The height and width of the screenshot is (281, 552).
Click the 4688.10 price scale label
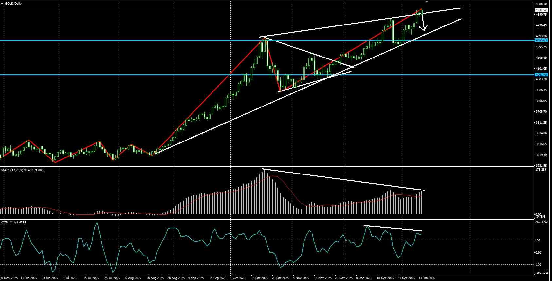541,4
